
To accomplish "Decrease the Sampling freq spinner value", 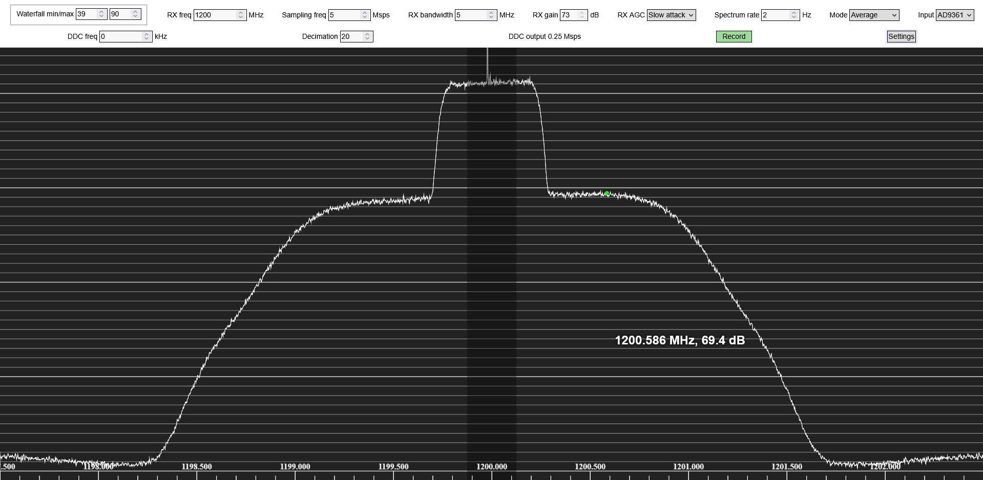I will pyautogui.click(x=365, y=17).
